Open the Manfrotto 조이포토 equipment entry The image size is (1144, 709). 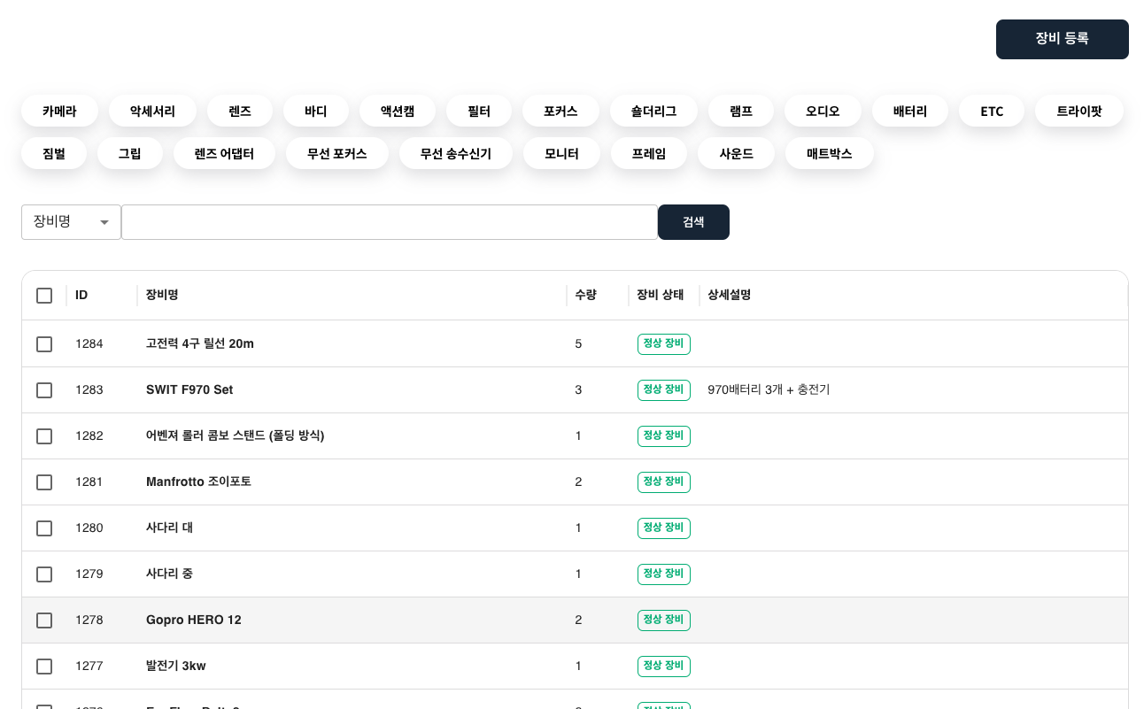pos(198,482)
